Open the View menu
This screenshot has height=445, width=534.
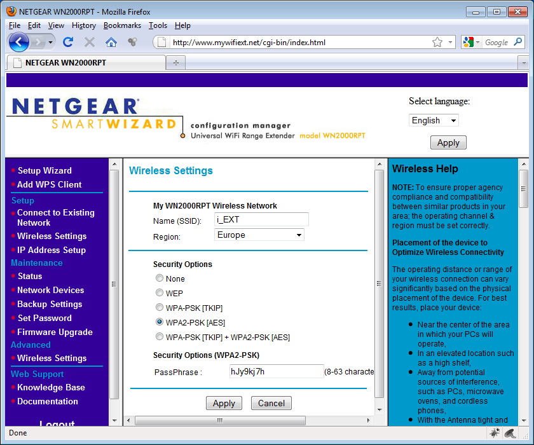(56, 25)
